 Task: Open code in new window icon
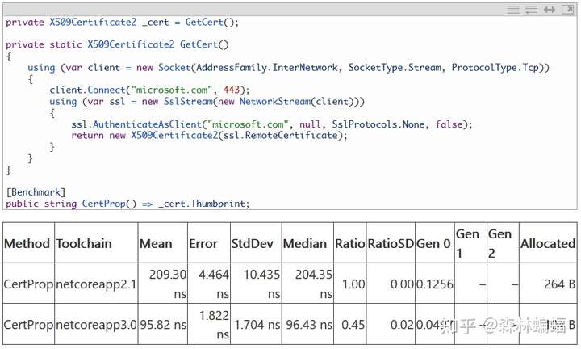[566, 10]
